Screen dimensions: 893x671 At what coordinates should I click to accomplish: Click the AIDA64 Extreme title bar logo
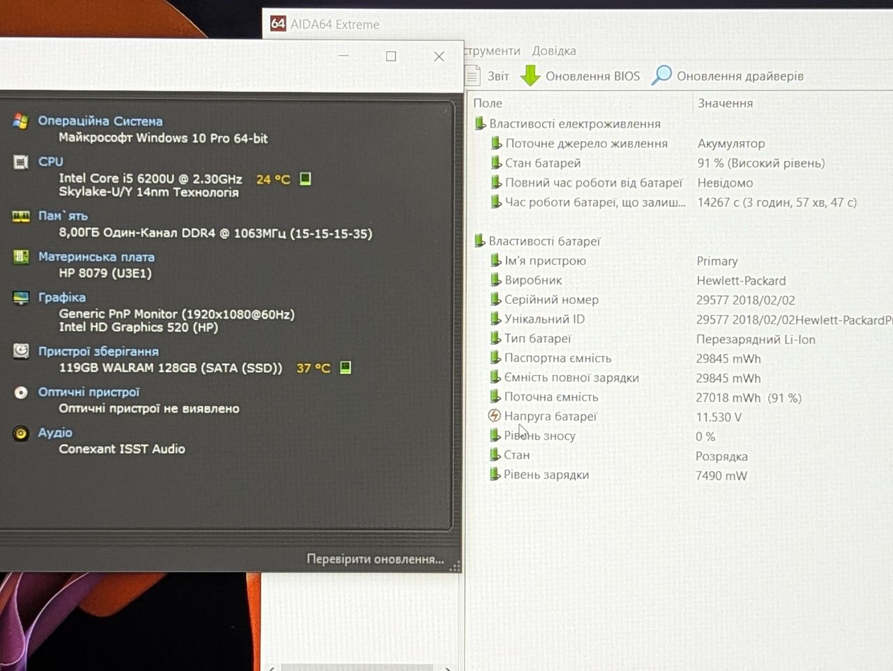pyautogui.click(x=278, y=24)
